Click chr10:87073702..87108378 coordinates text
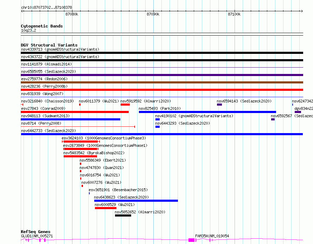The height and width of the screenshot is (244, 313). point(46,7)
